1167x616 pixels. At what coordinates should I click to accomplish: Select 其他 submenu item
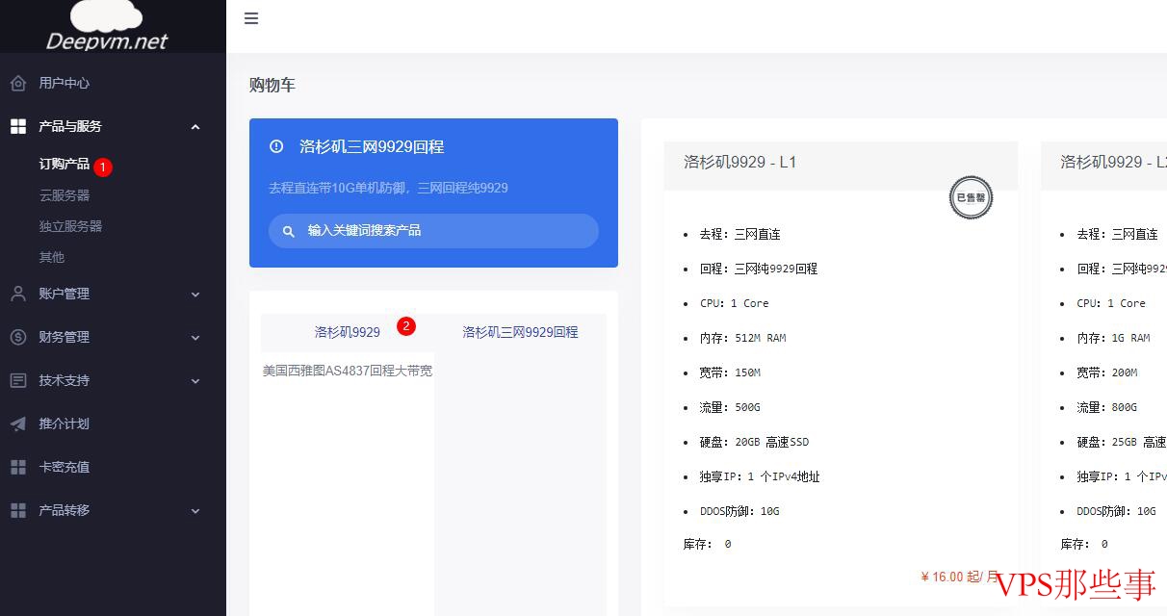click(x=52, y=257)
